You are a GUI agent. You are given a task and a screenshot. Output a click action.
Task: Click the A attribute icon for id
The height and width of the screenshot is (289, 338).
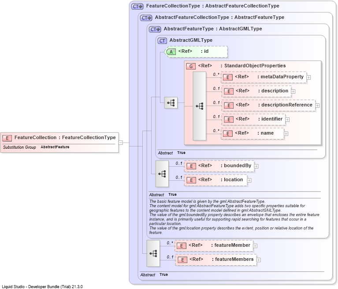coord(171,51)
